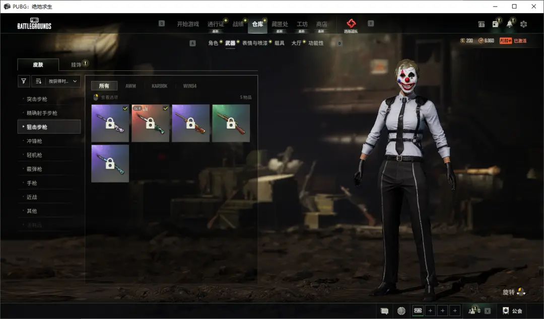Screen dimensions: 544x319
Task: Invite a player with the third plus slot
Action: point(455,310)
